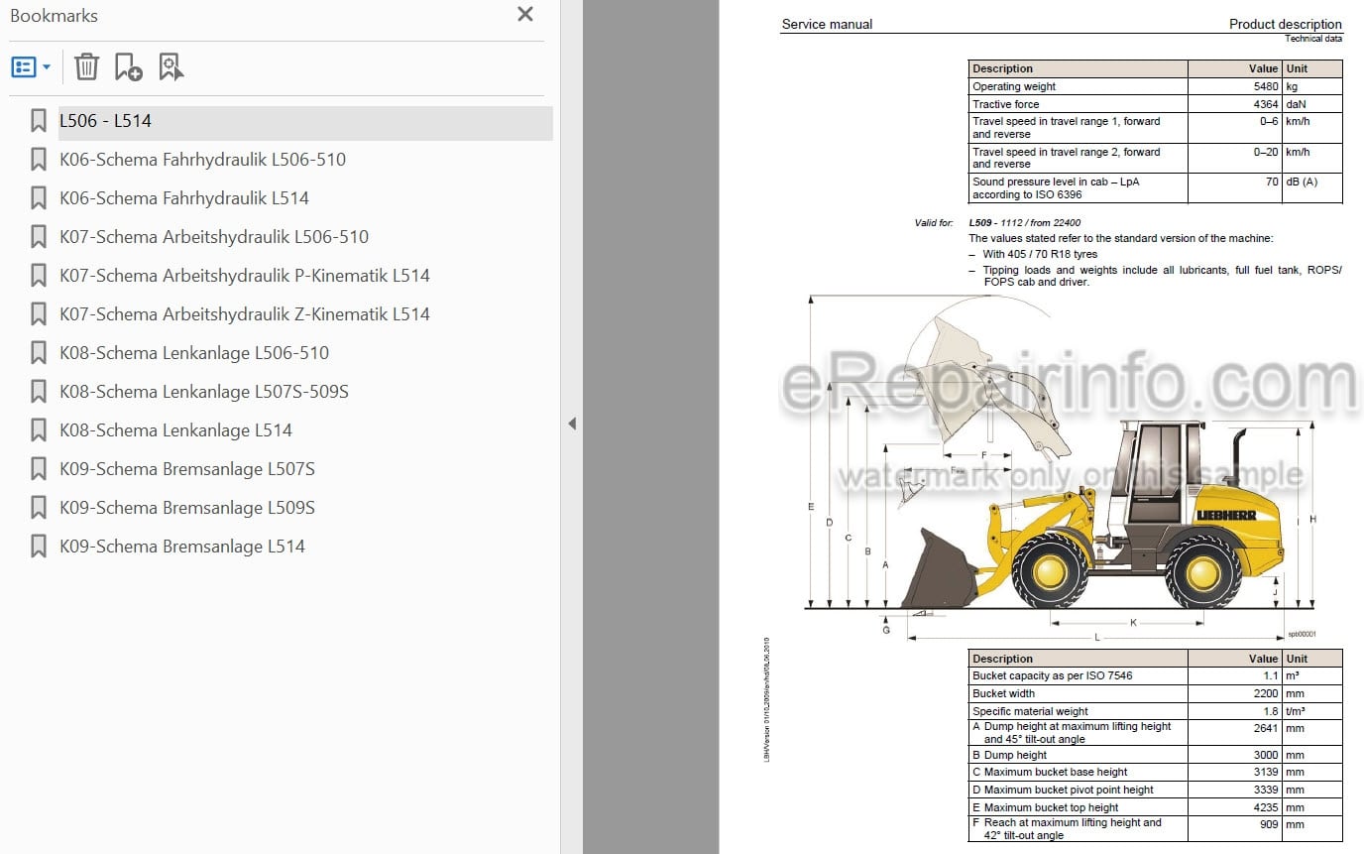The image size is (1364, 854).
Task: Delete the selected bookmark with trash icon
Action: click(86, 67)
